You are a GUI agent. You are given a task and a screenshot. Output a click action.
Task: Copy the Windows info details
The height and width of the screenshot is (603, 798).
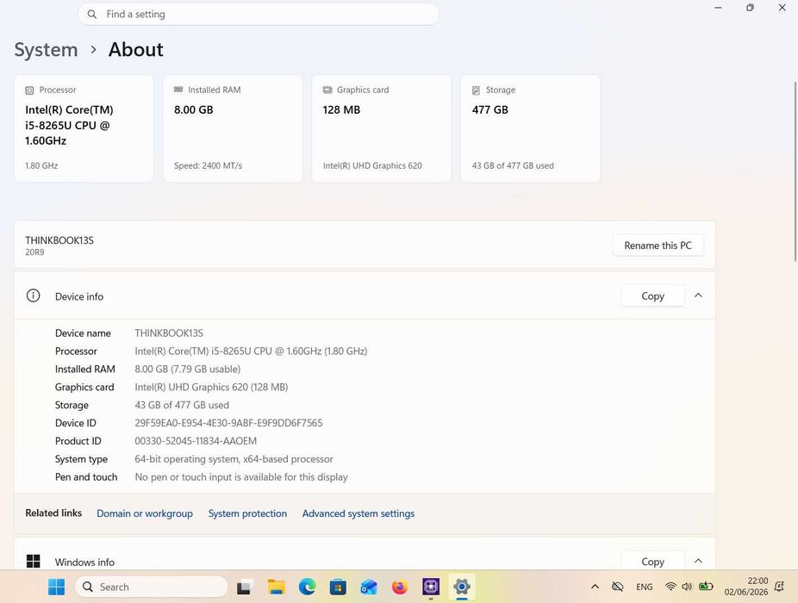click(652, 562)
